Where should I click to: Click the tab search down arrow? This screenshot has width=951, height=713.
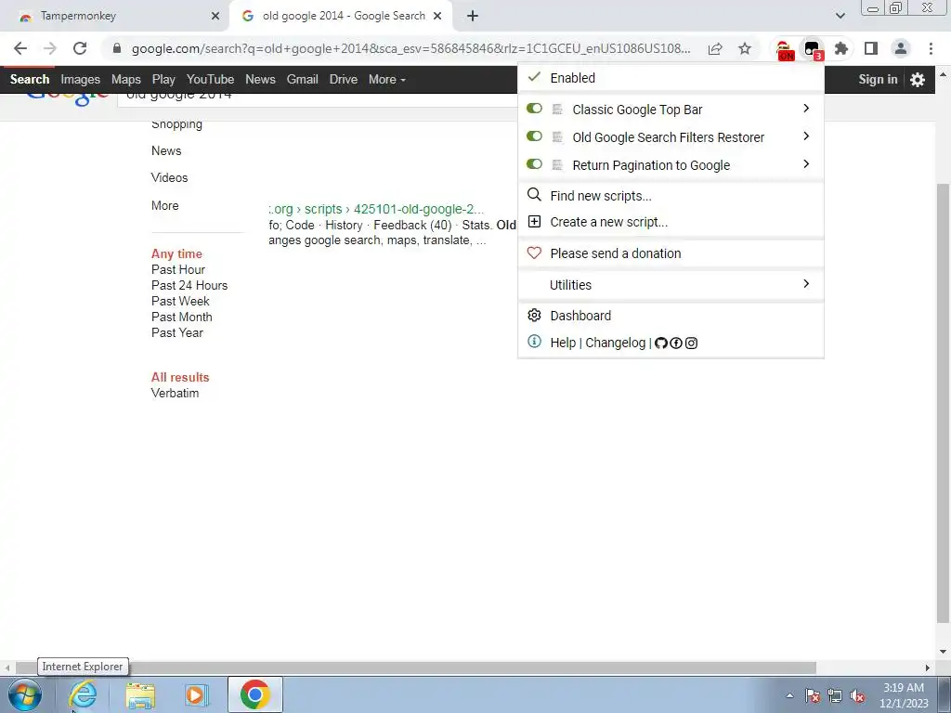click(840, 16)
